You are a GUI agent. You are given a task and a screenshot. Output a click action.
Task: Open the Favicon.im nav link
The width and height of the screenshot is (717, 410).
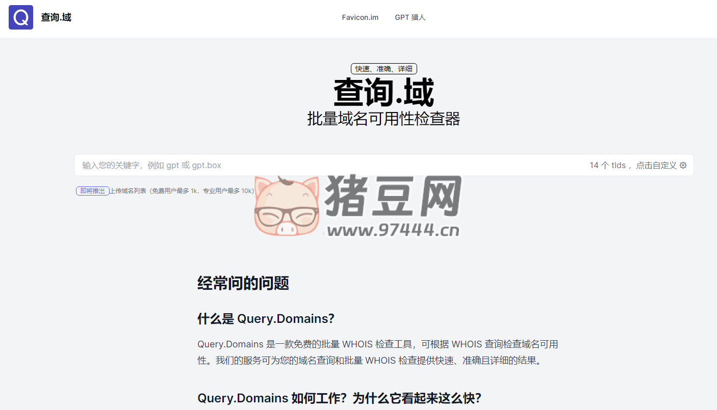360,17
